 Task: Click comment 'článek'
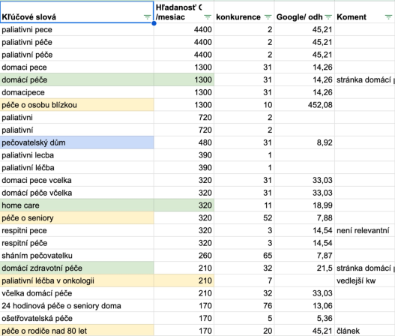click(x=348, y=331)
